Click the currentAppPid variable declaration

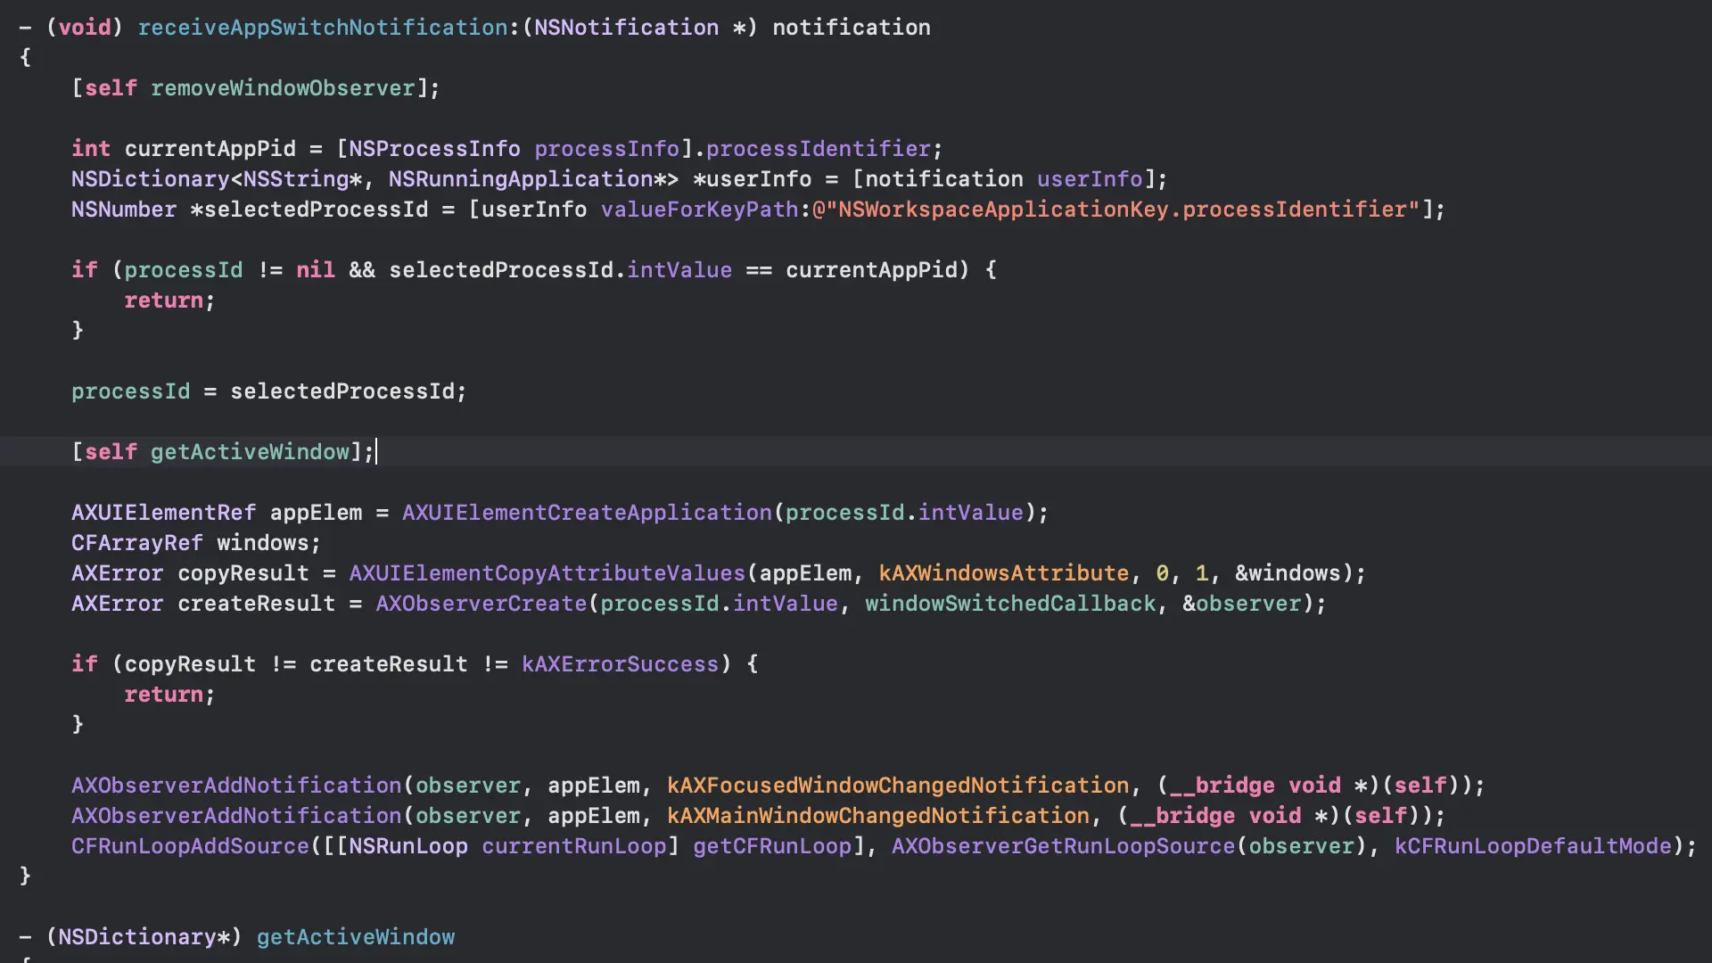coord(210,149)
